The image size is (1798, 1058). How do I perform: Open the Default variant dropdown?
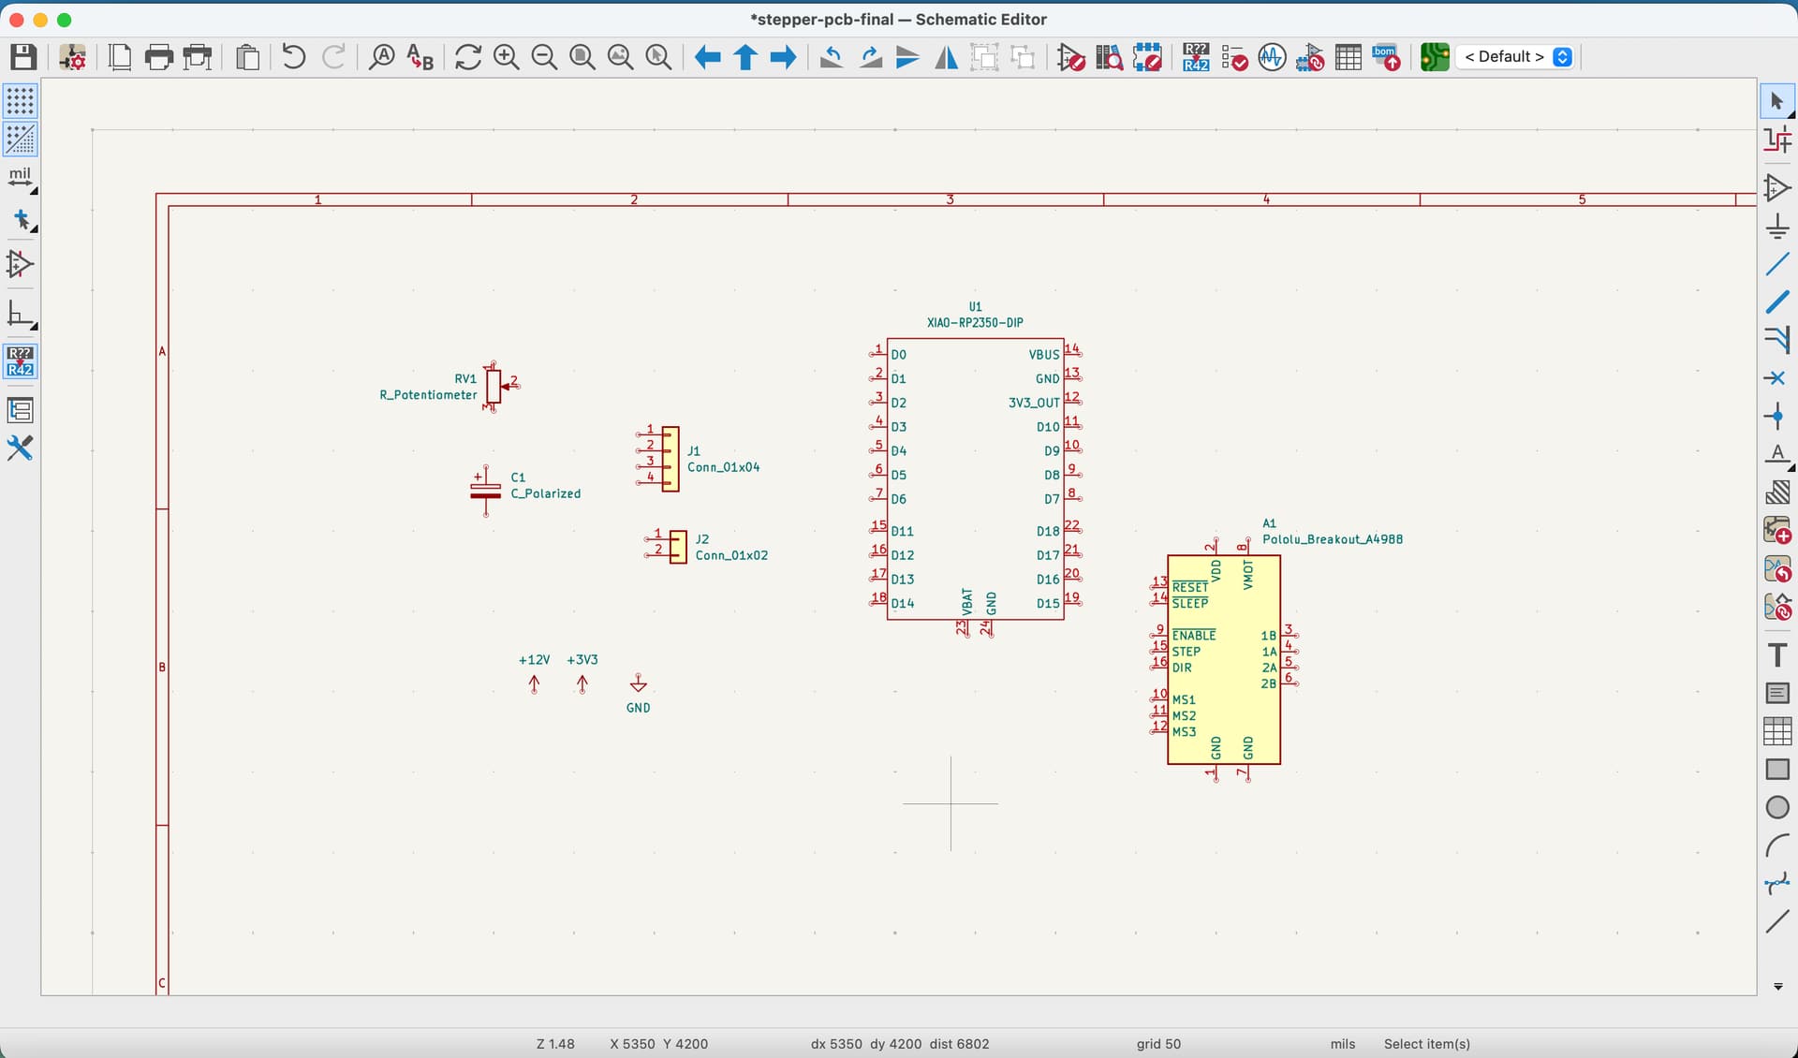(1516, 57)
